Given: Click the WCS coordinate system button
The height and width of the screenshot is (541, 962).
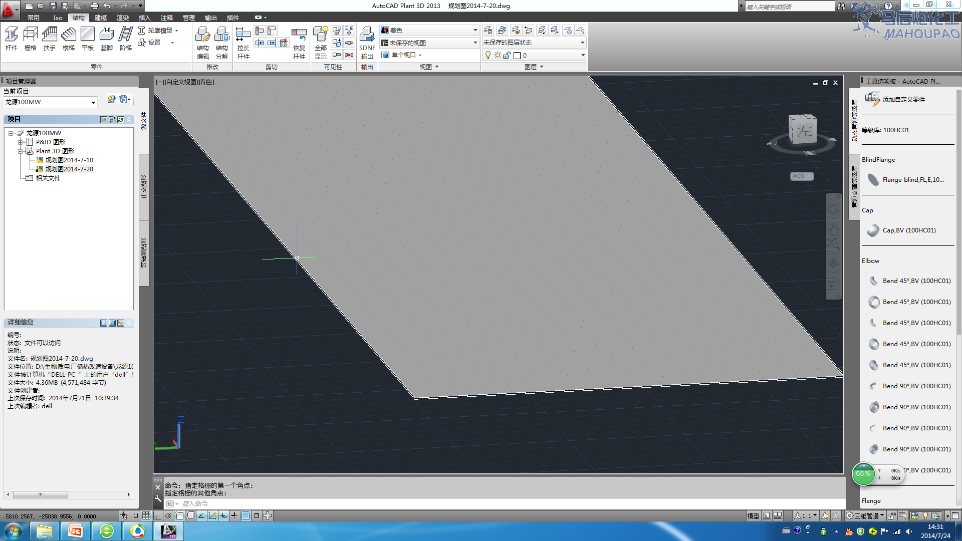Looking at the screenshot, I should [x=802, y=176].
